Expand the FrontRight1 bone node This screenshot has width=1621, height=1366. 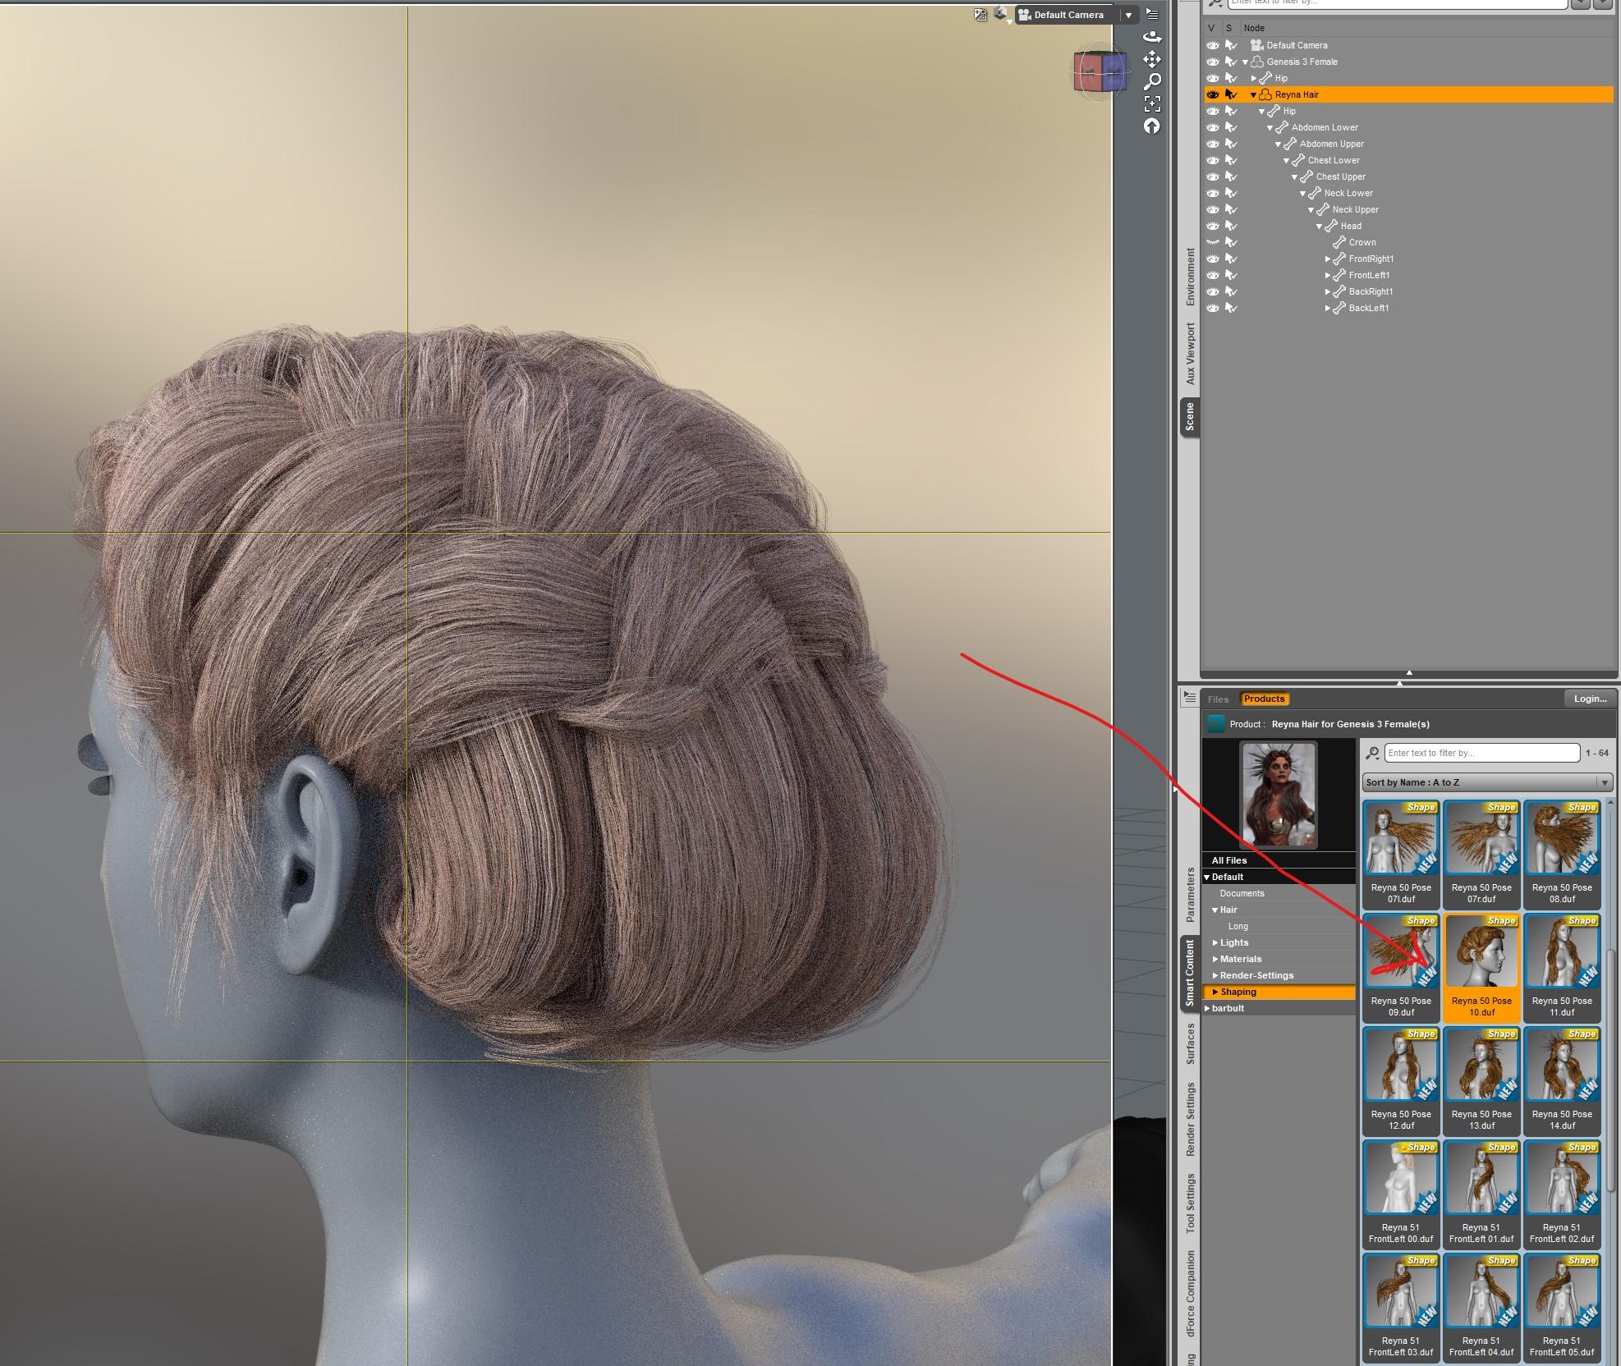click(x=1327, y=259)
